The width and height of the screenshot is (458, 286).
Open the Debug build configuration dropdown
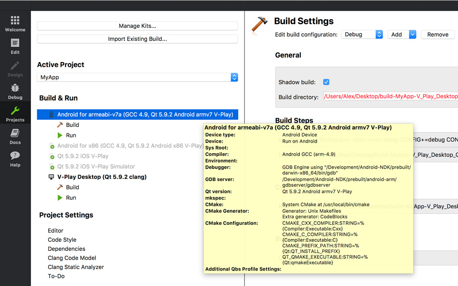362,35
